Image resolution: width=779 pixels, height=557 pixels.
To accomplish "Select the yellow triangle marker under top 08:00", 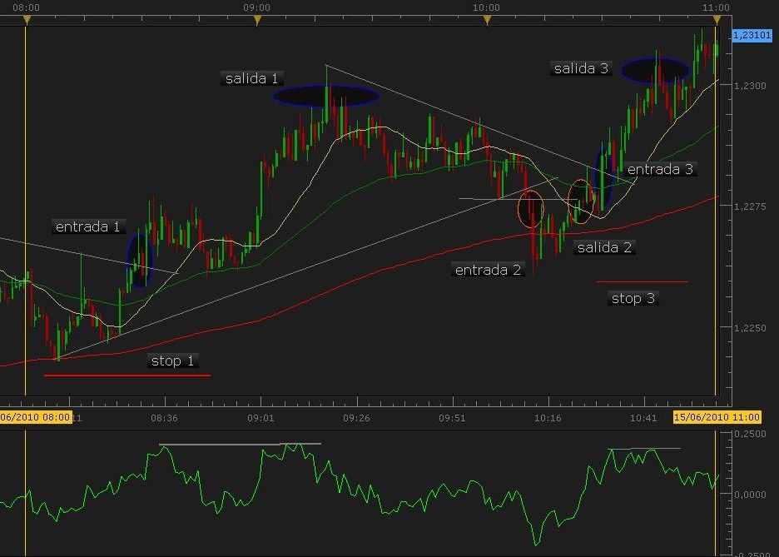I will click(x=27, y=20).
